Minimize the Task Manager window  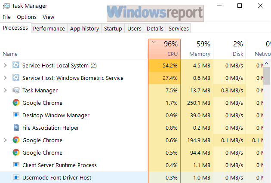coord(219,6)
